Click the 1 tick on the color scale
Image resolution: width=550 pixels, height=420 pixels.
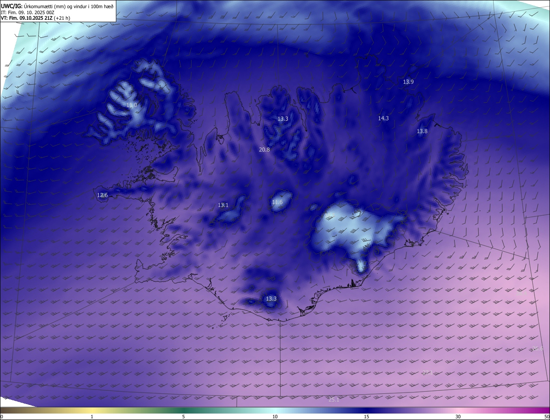coord(92,417)
